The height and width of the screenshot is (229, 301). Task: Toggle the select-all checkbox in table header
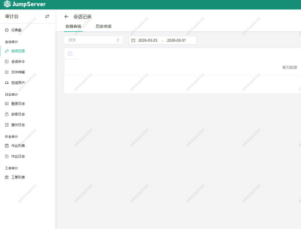click(x=70, y=54)
